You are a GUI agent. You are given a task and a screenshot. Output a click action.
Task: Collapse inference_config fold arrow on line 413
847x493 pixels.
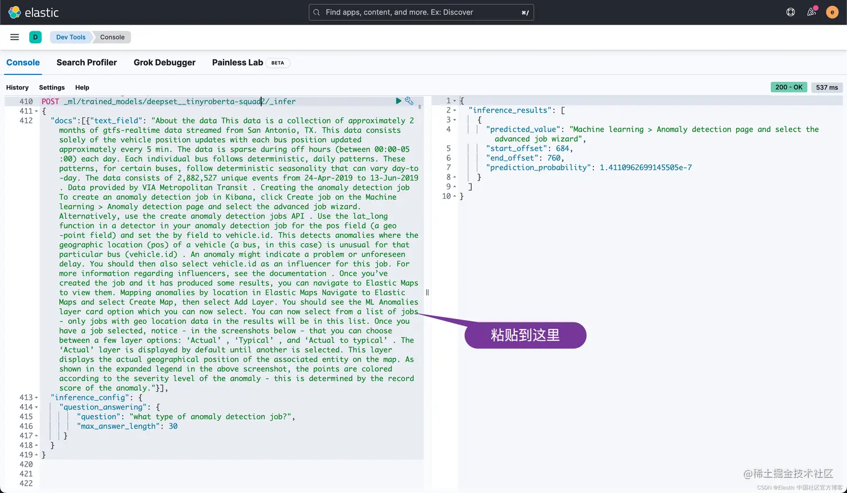[36, 398]
